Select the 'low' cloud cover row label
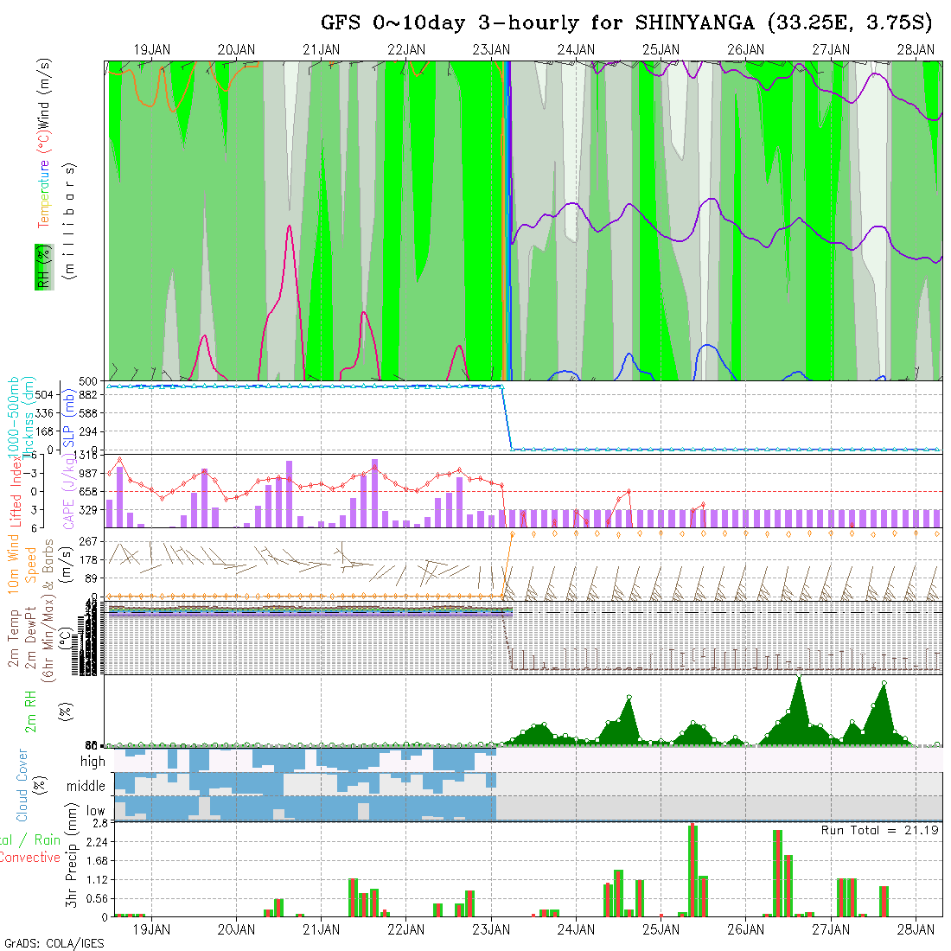The height and width of the screenshot is (951, 951). [x=95, y=811]
